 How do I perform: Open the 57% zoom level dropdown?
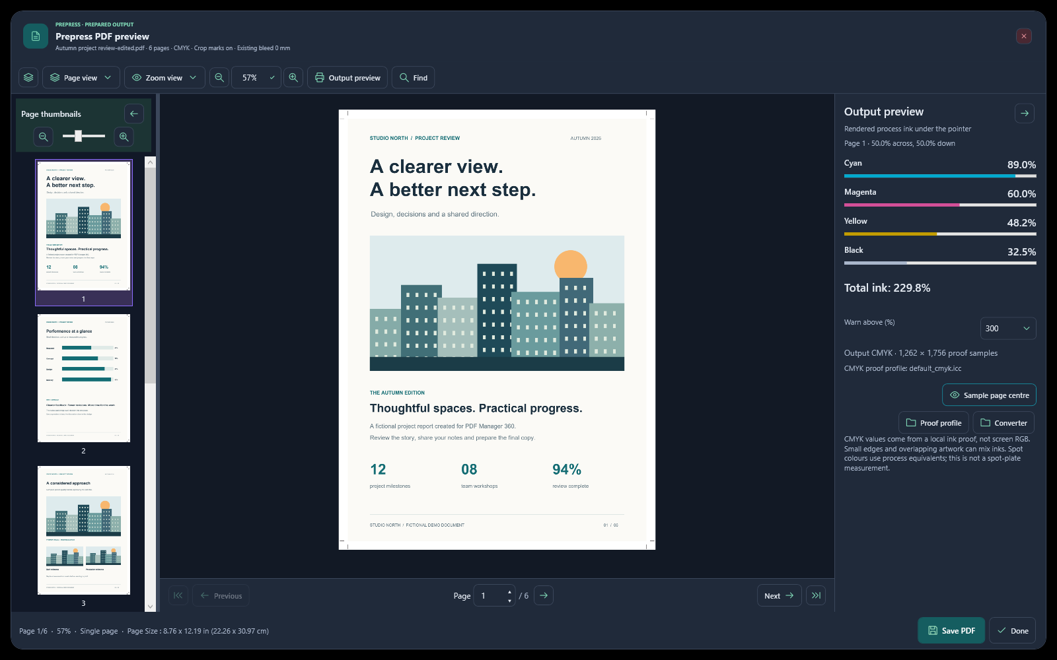click(256, 77)
